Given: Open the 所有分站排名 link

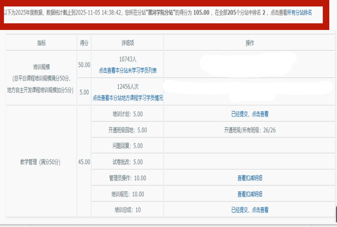Looking at the screenshot, I should [300, 13].
